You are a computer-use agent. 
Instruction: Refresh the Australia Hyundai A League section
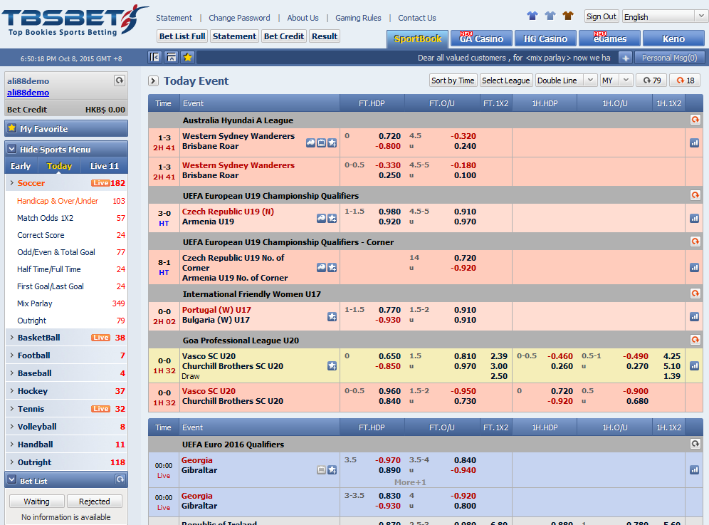(x=695, y=120)
